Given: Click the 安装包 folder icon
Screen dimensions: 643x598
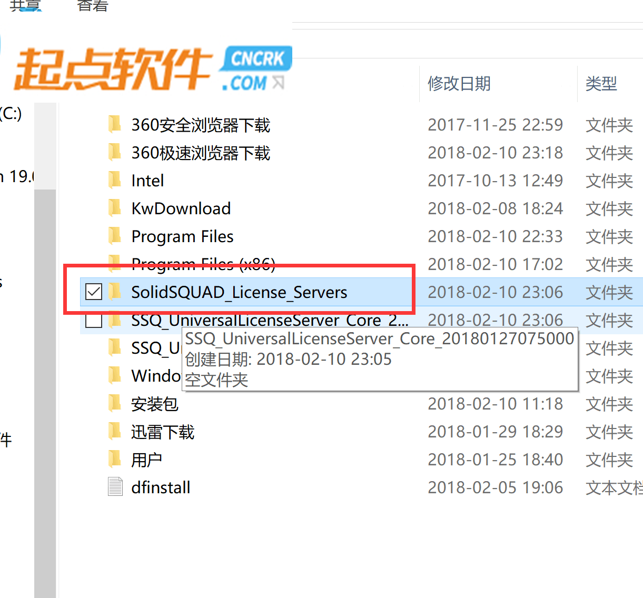Looking at the screenshot, I should coord(115,404).
